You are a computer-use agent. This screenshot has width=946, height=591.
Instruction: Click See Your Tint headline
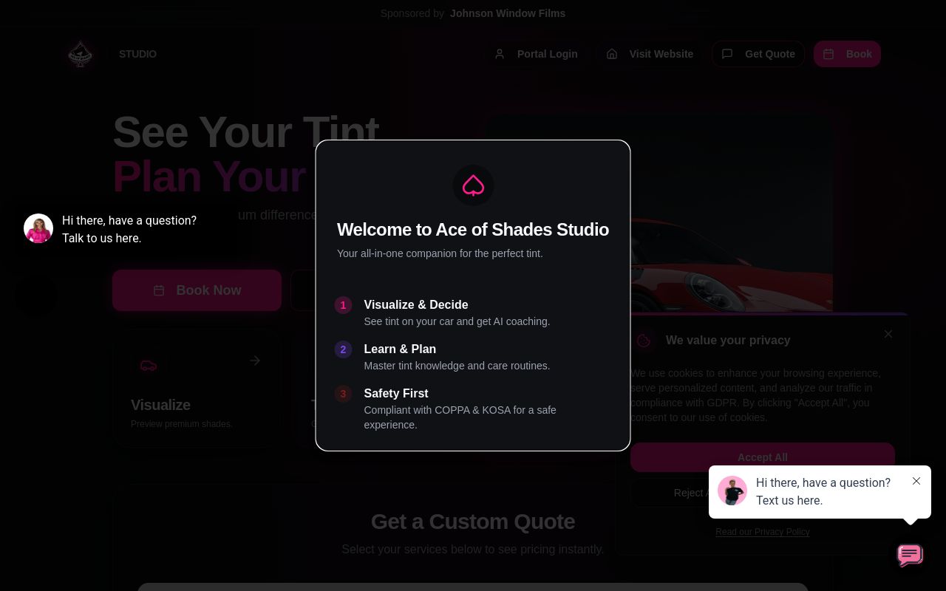(245, 132)
